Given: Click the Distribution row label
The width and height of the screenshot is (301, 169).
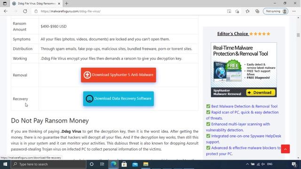Looking at the screenshot, I should (23, 49).
